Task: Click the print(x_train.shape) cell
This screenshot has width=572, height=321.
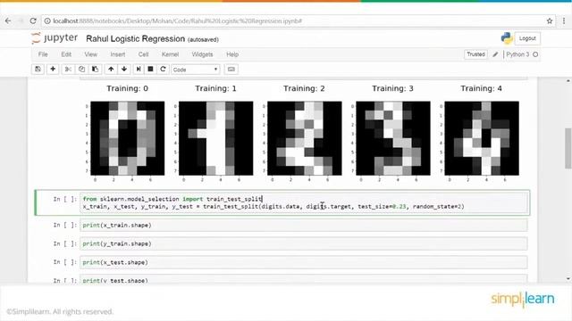Action: tap(304, 226)
